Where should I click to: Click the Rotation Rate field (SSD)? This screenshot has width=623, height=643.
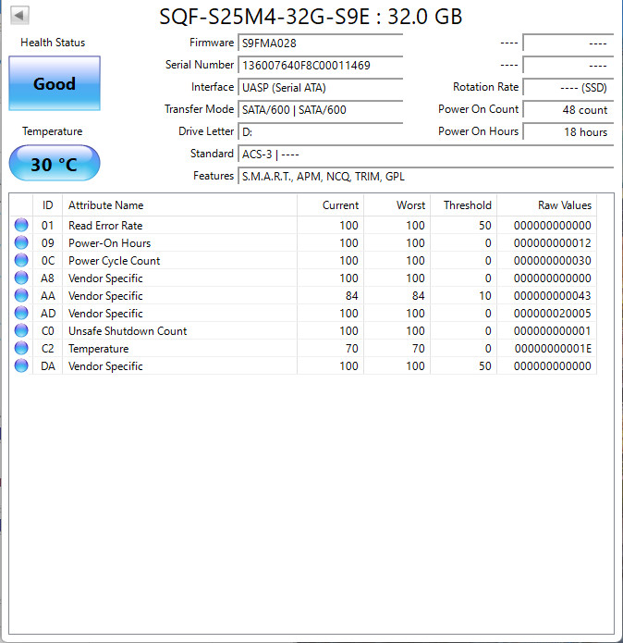point(568,87)
